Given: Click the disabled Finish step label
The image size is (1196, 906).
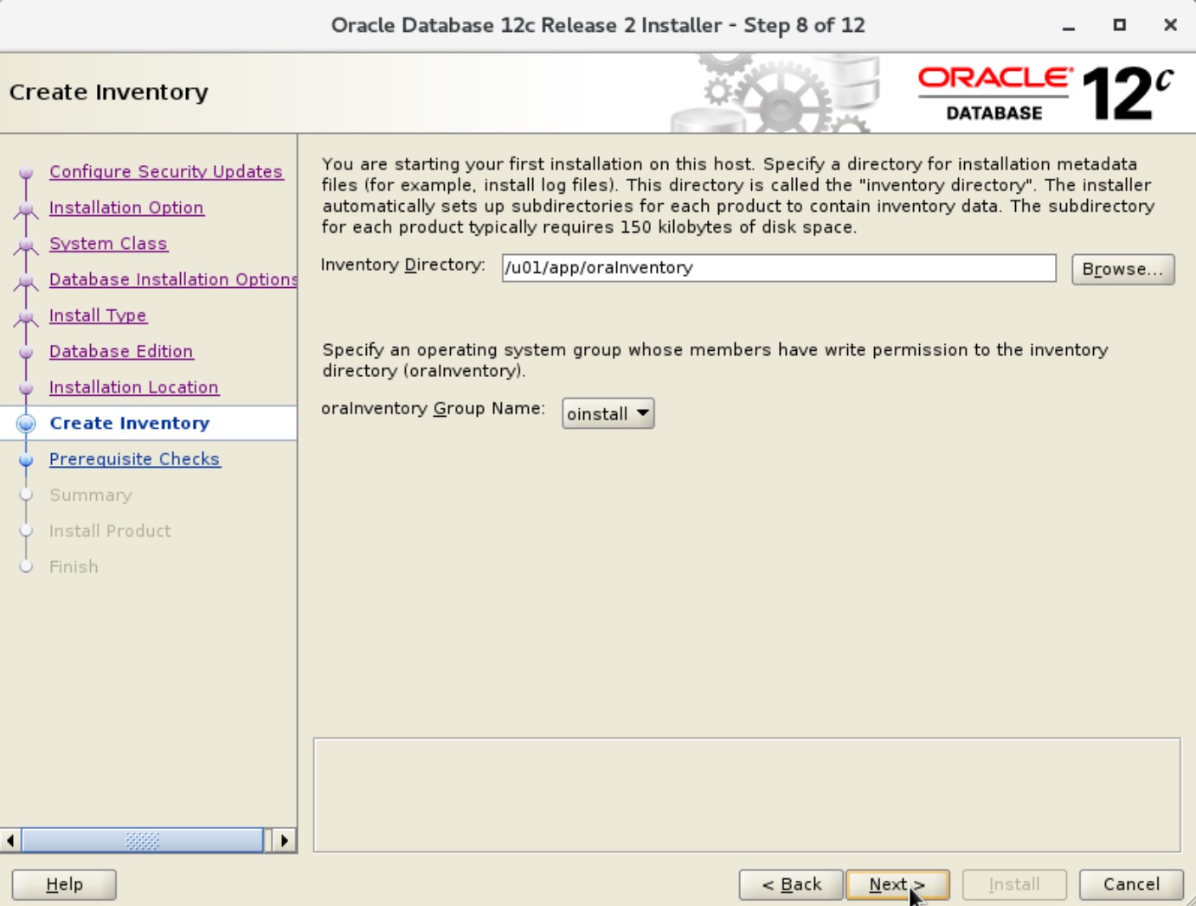Looking at the screenshot, I should pyautogui.click(x=74, y=567).
